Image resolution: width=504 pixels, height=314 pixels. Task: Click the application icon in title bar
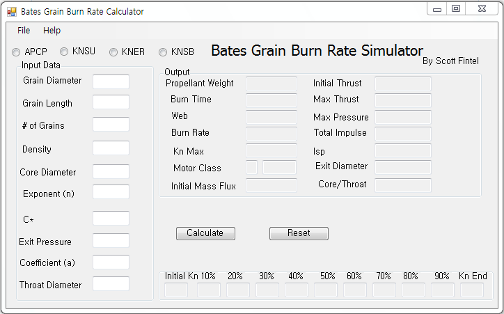(x=12, y=12)
